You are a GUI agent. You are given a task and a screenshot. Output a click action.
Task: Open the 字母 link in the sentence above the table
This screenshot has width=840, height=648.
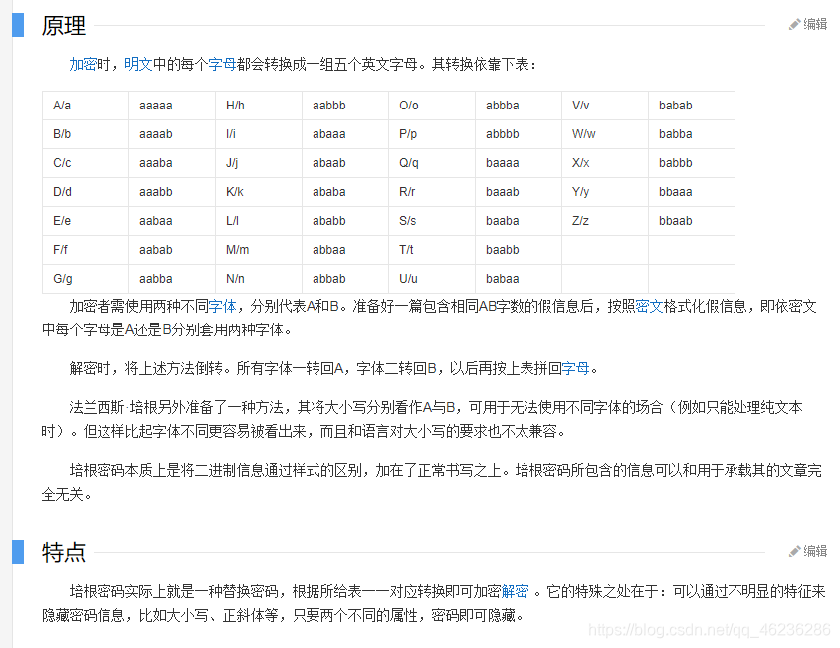tap(222, 65)
